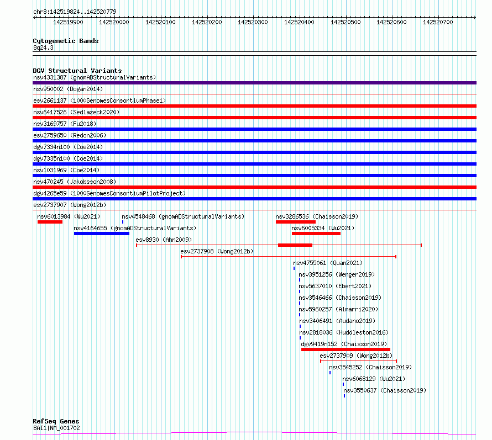The height and width of the screenshot is (440, 492).
Task: Click the red bar under nsv6013984 (Wu2021)
Action: [50, 222]
